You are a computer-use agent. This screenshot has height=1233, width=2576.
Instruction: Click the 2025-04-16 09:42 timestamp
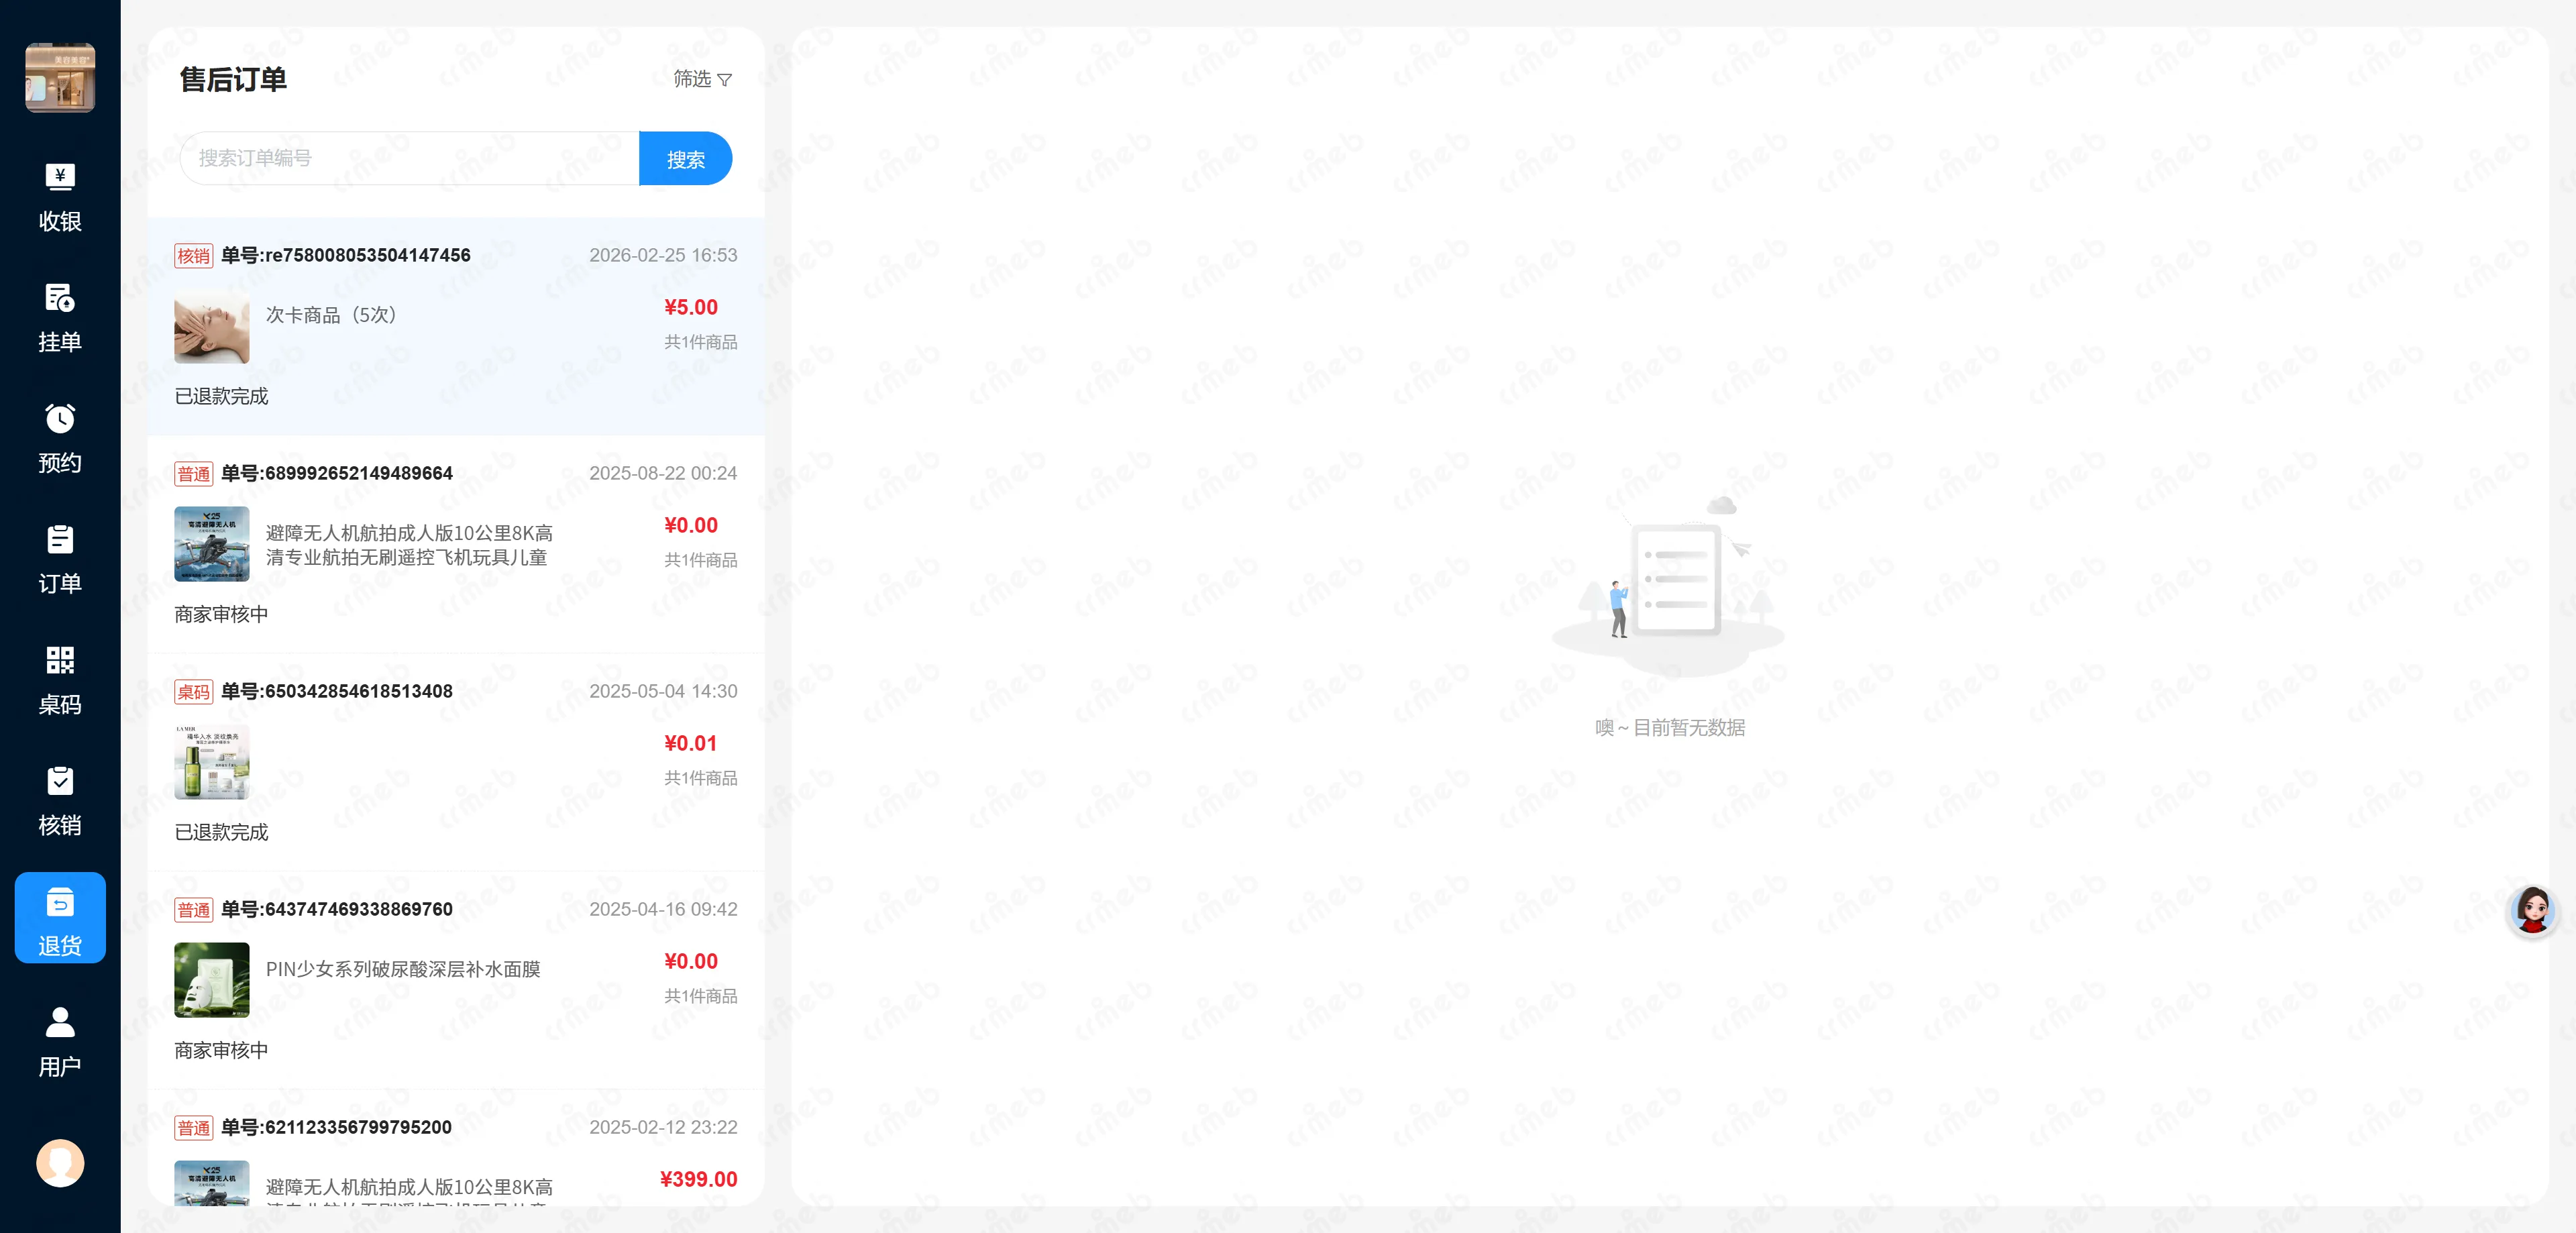click(663, 909)
